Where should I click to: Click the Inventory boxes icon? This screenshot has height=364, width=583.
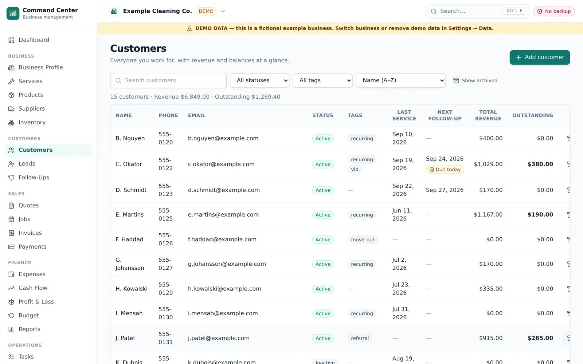click(x=11, y=123)
